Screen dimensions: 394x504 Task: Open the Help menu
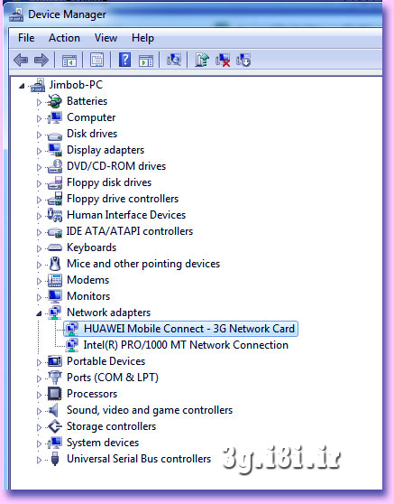[x=142, y=38]
